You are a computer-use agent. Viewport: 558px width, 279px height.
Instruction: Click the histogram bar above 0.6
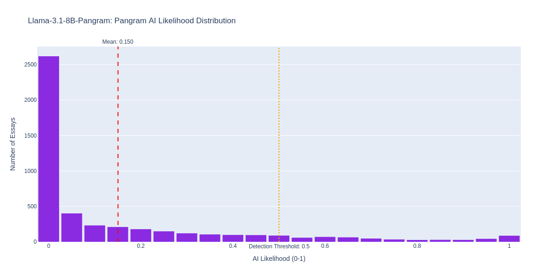pos(325,239)
